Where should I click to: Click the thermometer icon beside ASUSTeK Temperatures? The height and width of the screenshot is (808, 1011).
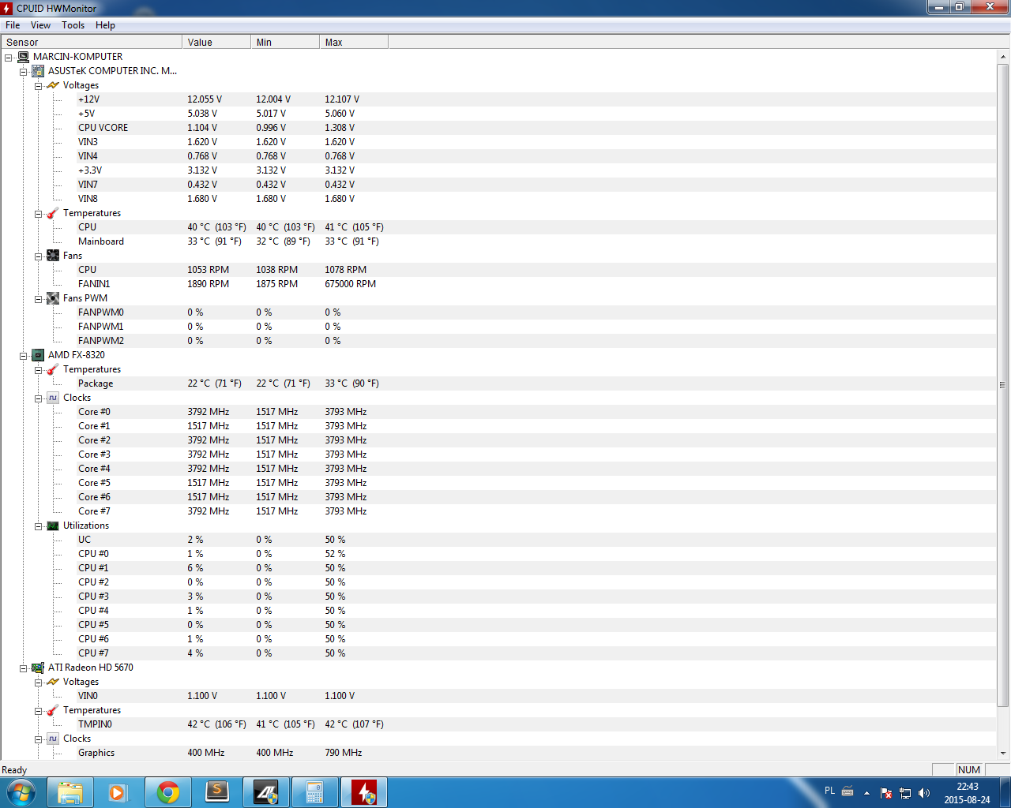click(x=53, y=213)
